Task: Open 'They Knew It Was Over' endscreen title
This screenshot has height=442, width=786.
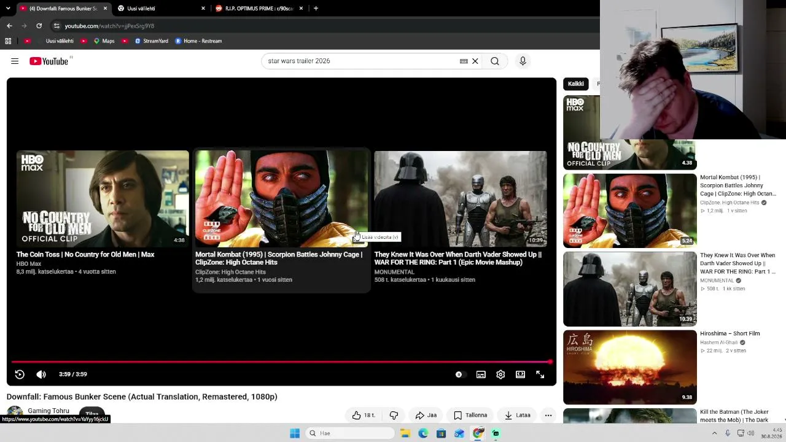Action: tap(457, 258)
